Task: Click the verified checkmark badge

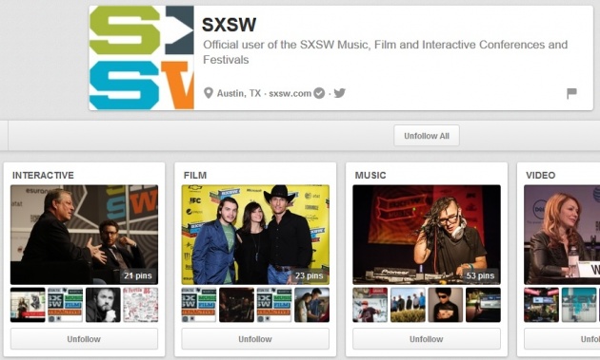Action: (319, 93)
